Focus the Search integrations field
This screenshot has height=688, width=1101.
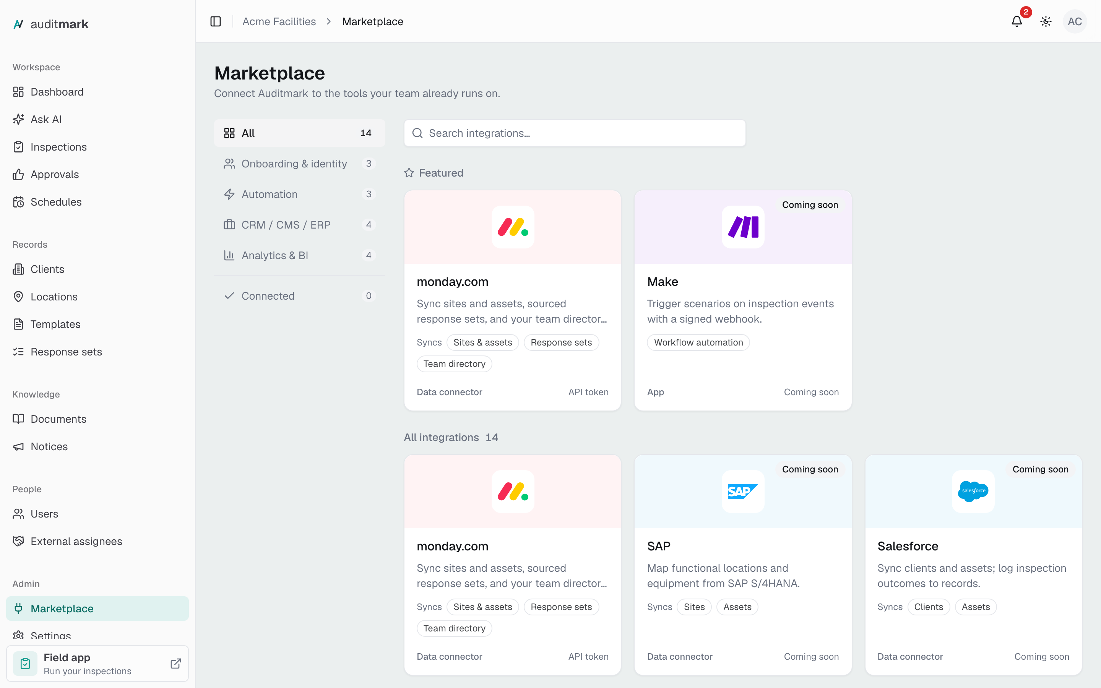tap(575, 133)
